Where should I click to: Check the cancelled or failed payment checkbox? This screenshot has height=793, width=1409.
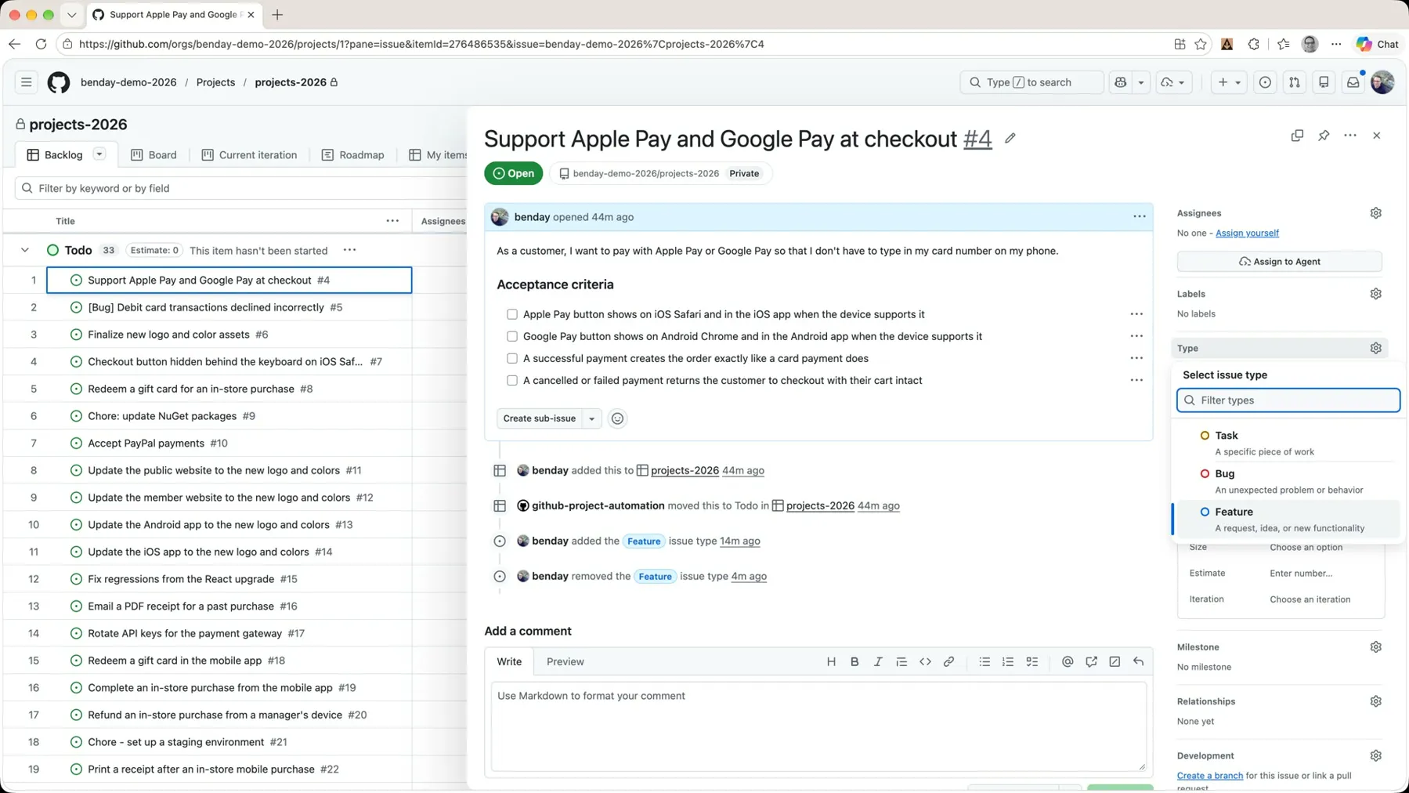[x=512, y=380]
